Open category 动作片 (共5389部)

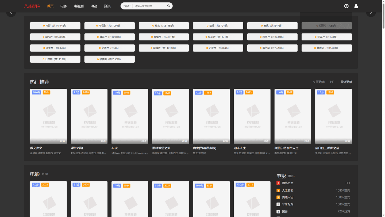tap(55, 37)
